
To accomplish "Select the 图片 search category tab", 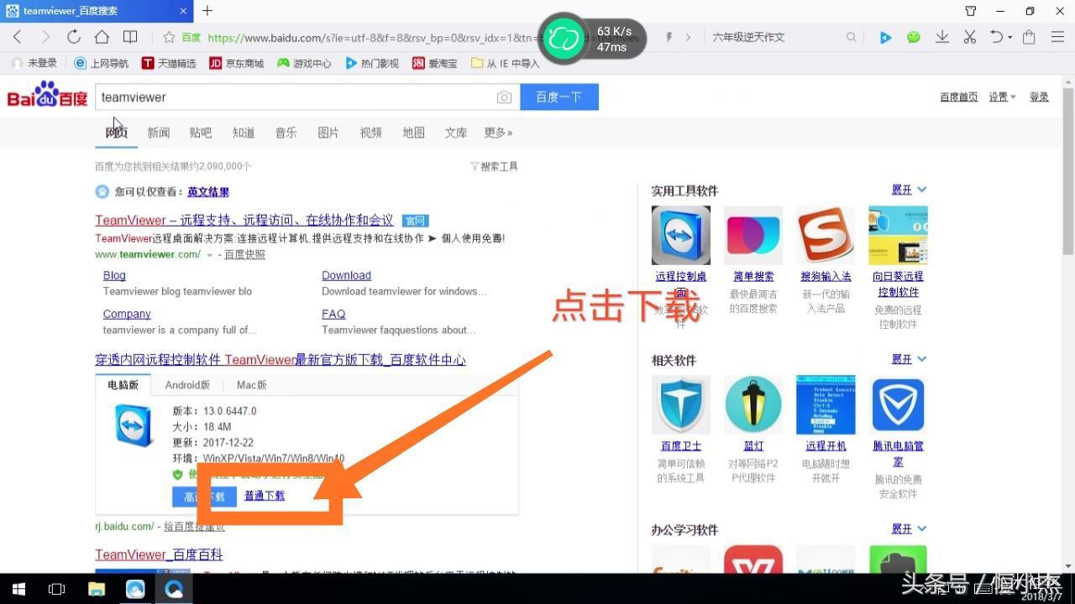I will (x=328, y=133).
